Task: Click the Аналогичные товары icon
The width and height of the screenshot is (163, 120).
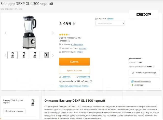Action: 132,81
